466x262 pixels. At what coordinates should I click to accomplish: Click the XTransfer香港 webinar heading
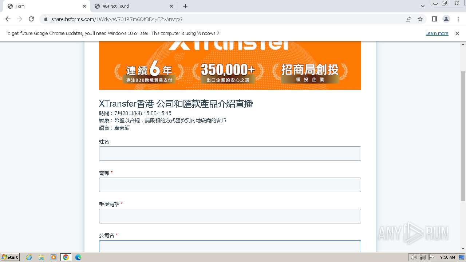(x=176, y=104)
